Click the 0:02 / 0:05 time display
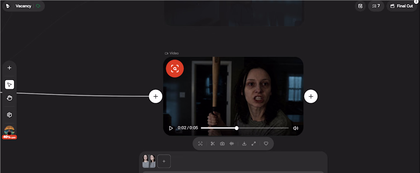The width and height of the screenshot is (420, 173). [188, 128]
